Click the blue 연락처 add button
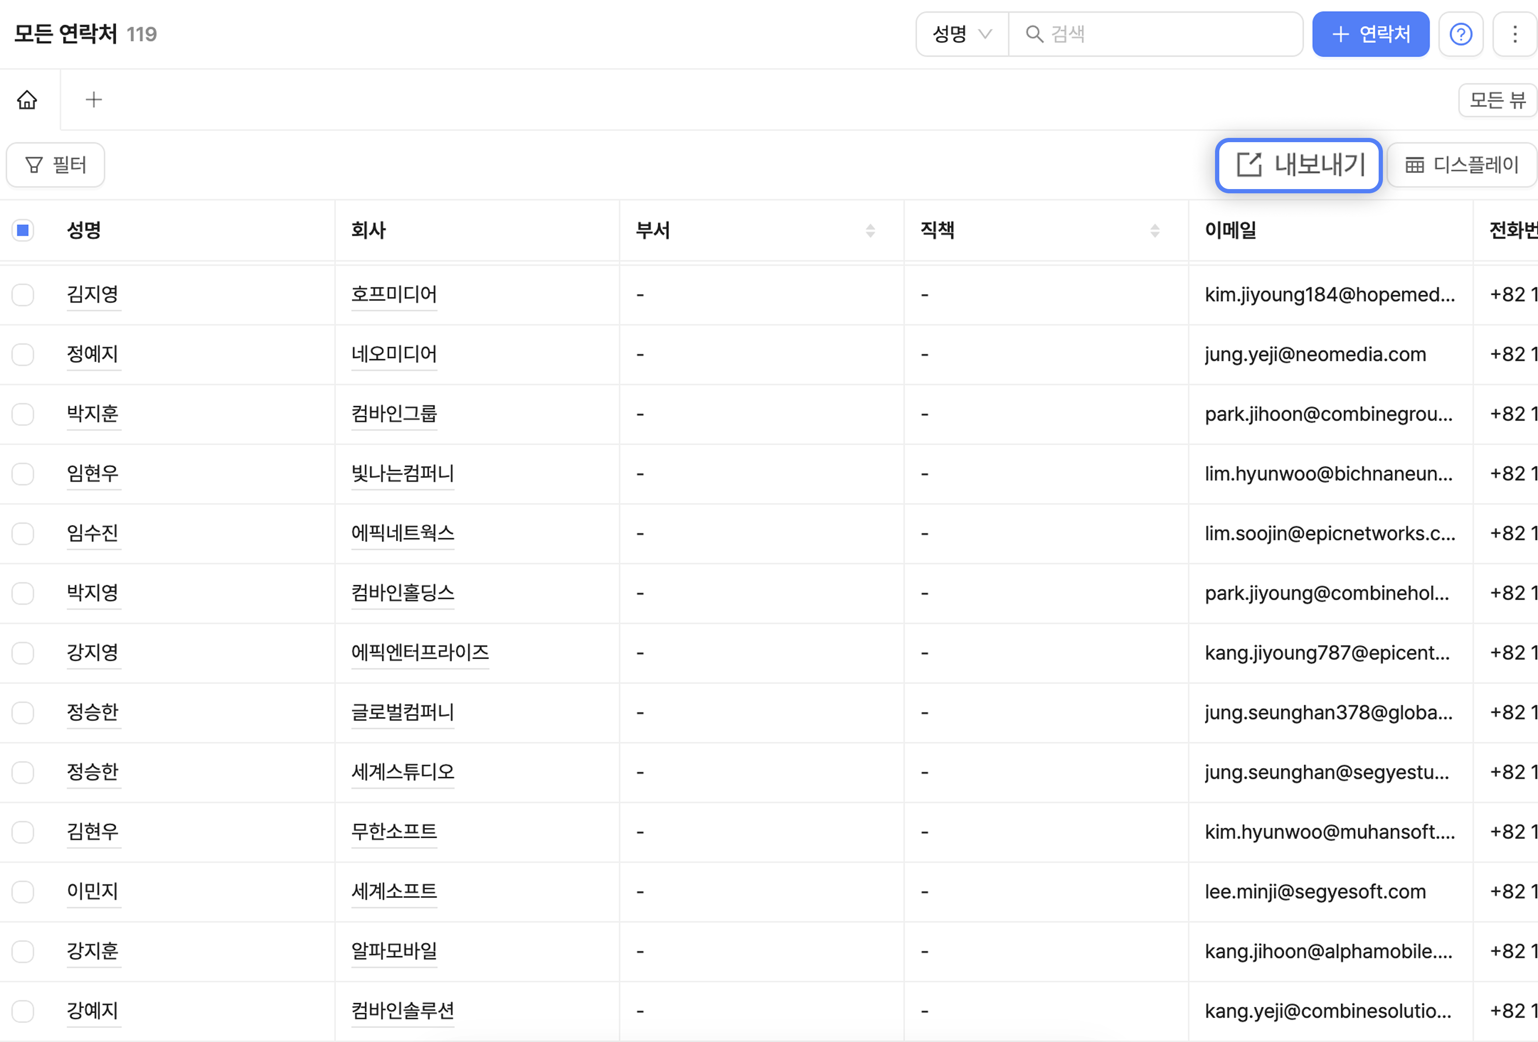This screenshot has width=1538, height=1042. tap(1370, 35)
